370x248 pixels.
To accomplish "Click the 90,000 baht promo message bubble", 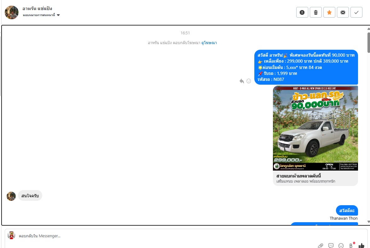I will point(306,67).
